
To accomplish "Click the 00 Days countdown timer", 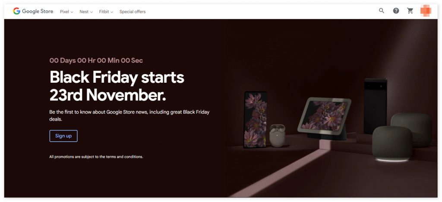I will [96, 60].
